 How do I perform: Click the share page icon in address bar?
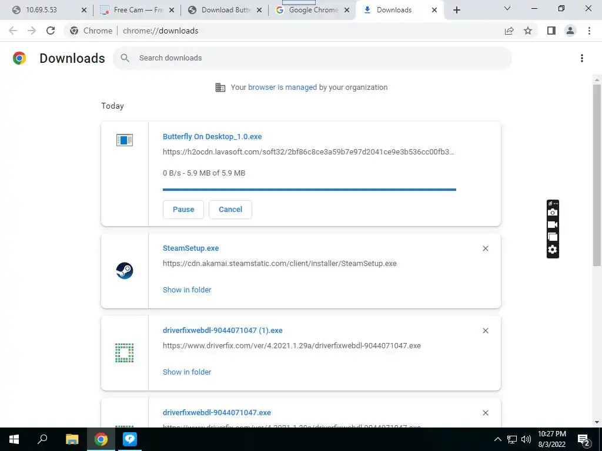[x=509, y=31]
